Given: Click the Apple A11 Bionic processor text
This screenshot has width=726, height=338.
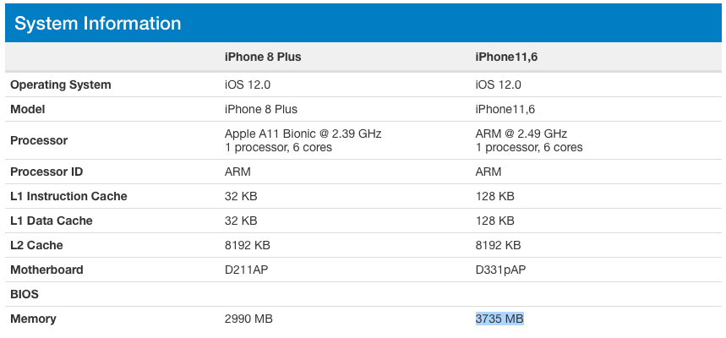Looking at the screenshot, I should click(x=303, y=134).
